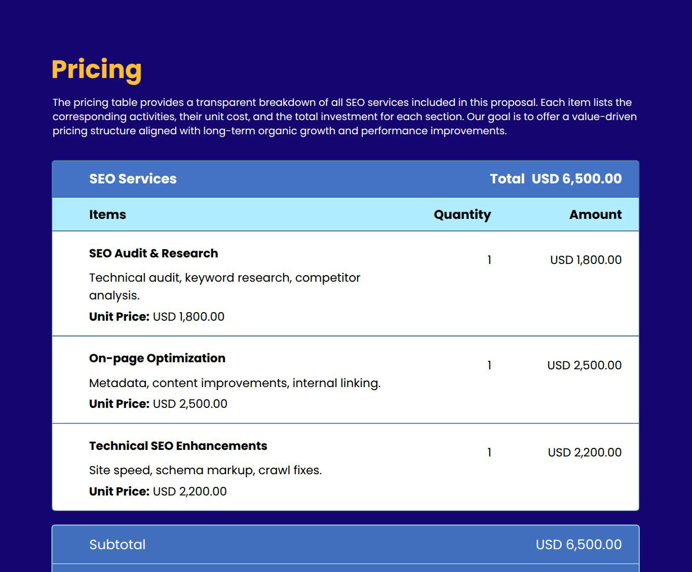The height and width of the screenshot is (572, 692).
Task: Select the SEO Audit & Research item title
Action: tap(153, 253)
